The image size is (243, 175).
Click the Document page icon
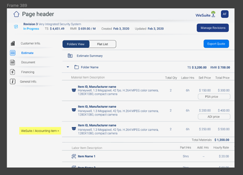click(x=13, y=62)
